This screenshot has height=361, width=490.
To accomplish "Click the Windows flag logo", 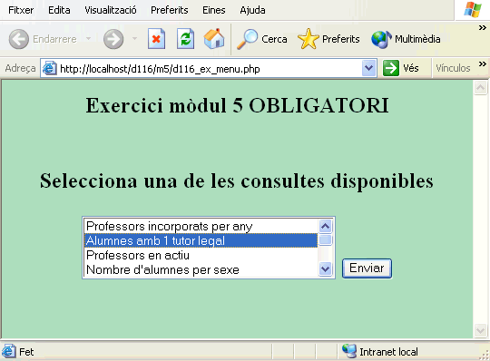I will click(473, 9).
